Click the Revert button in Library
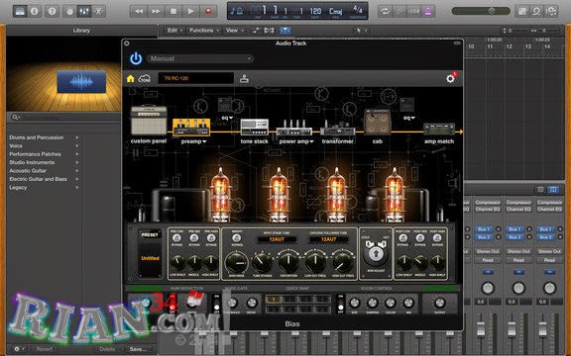The height and width of the screenshot is (356, 571). 45,349
